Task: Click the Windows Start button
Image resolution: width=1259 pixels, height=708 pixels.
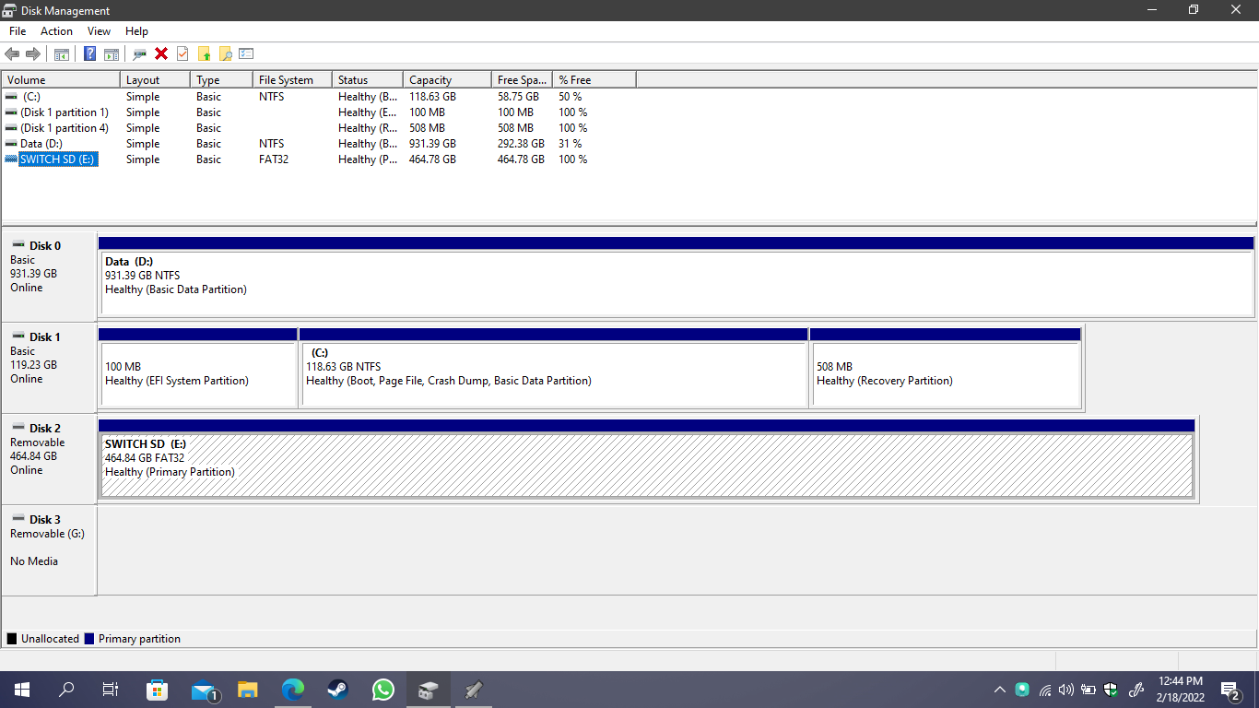Action: coord(22,690)
